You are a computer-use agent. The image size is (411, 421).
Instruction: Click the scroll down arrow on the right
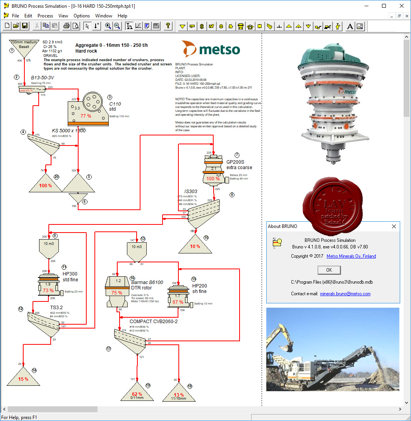406,403
